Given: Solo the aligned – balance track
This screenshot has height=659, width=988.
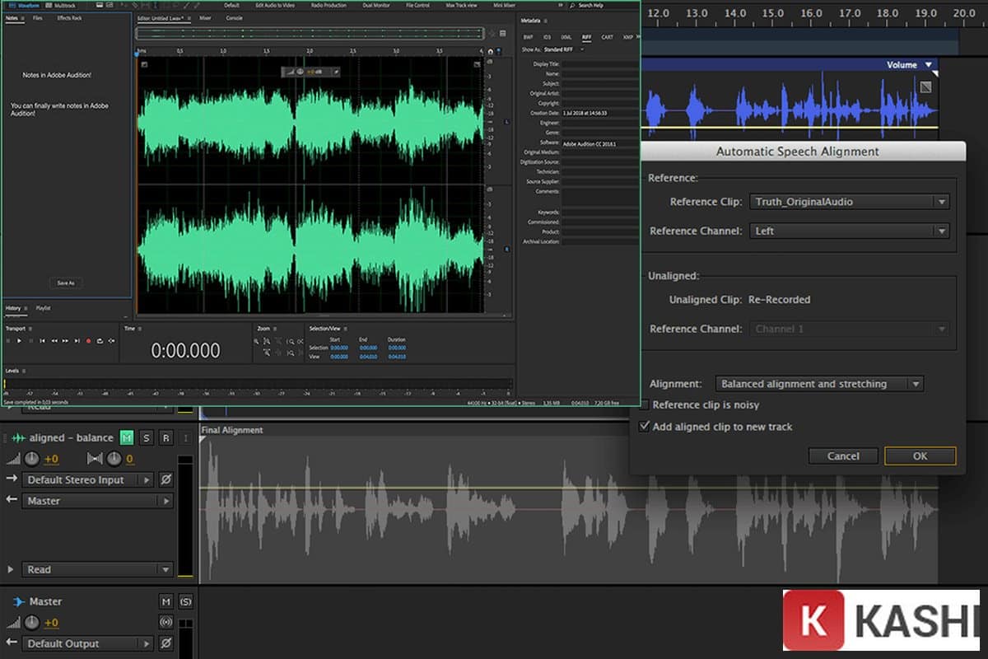Looking at the screenshot, I should click(147, 438).
